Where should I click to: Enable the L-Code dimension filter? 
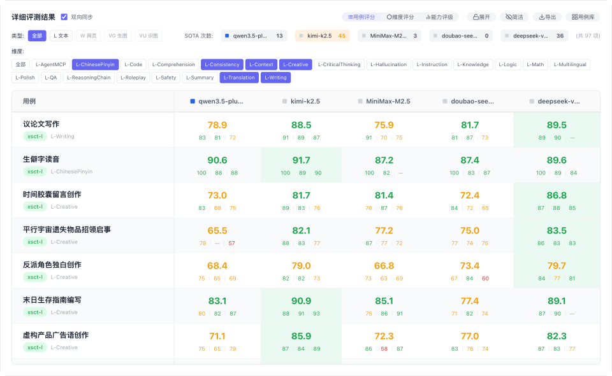tap(133, 64)
